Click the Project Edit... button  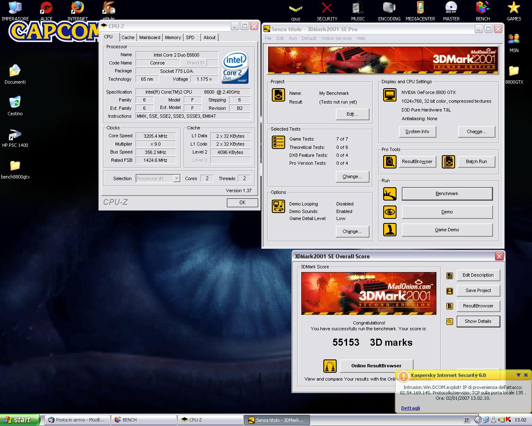[x=352, y=114]
